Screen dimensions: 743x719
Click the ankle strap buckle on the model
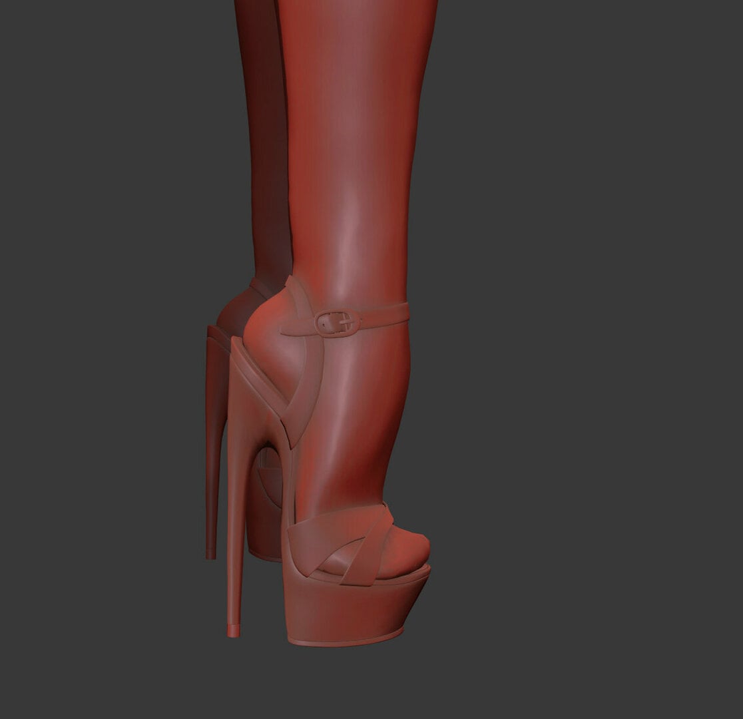coord(337,324)
